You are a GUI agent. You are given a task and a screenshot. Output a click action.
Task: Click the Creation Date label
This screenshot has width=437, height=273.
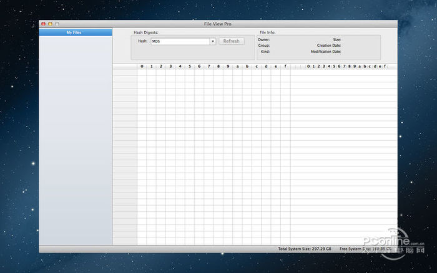click(x=329, y=45)
